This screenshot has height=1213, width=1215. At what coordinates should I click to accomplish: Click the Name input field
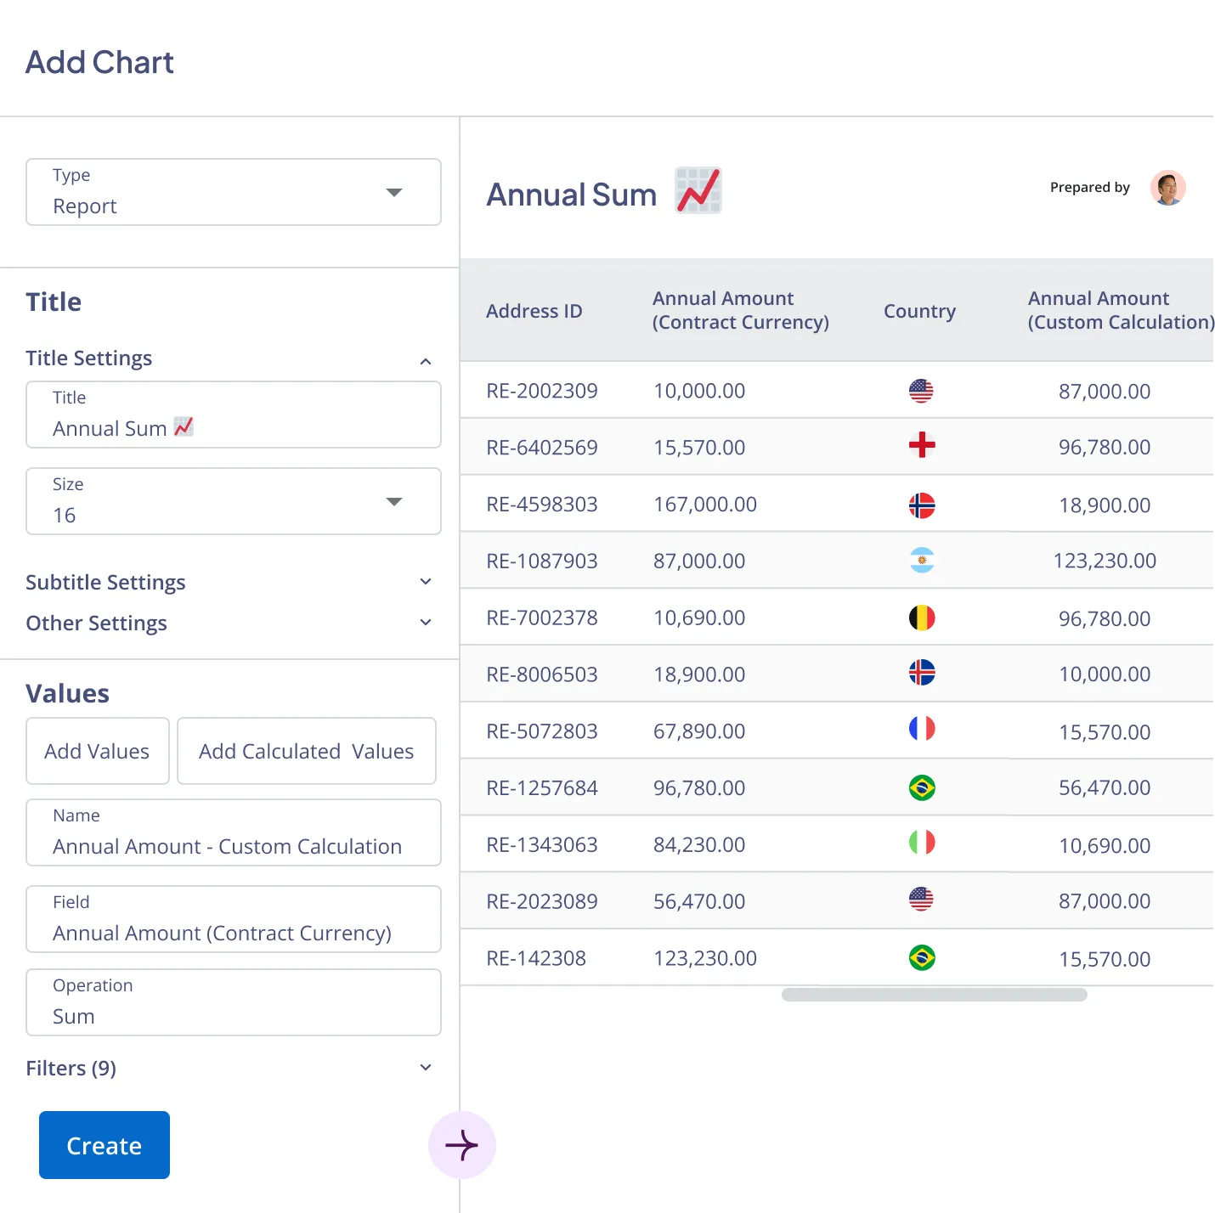point(234,832)
